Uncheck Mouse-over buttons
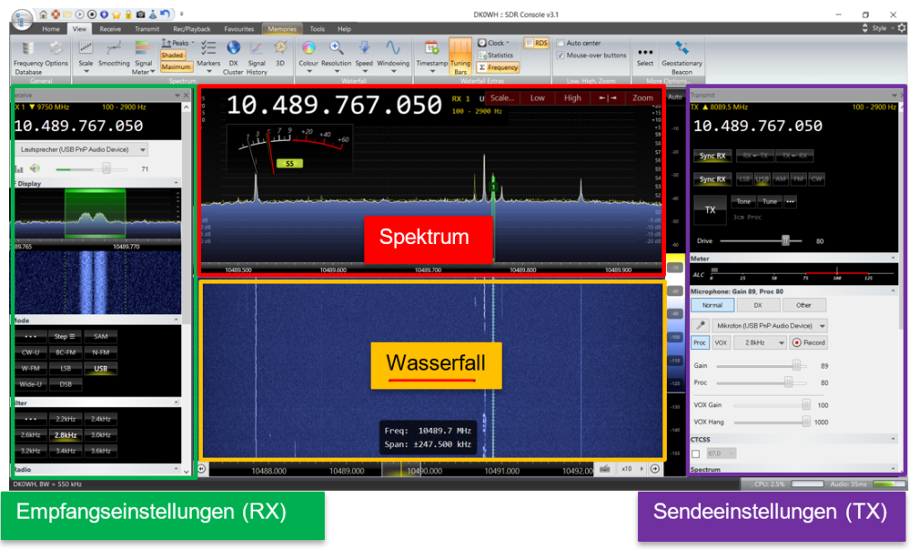The height and width of the screenshot is (550, 919). 560,55
